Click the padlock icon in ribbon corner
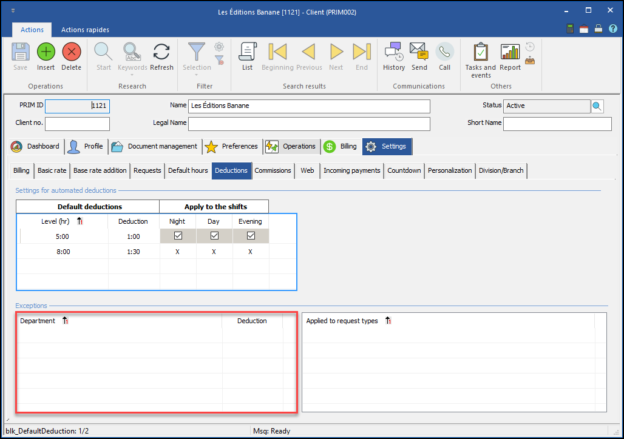Image resolution: width=624 pixels, height=439 pixels. (598, 28)
